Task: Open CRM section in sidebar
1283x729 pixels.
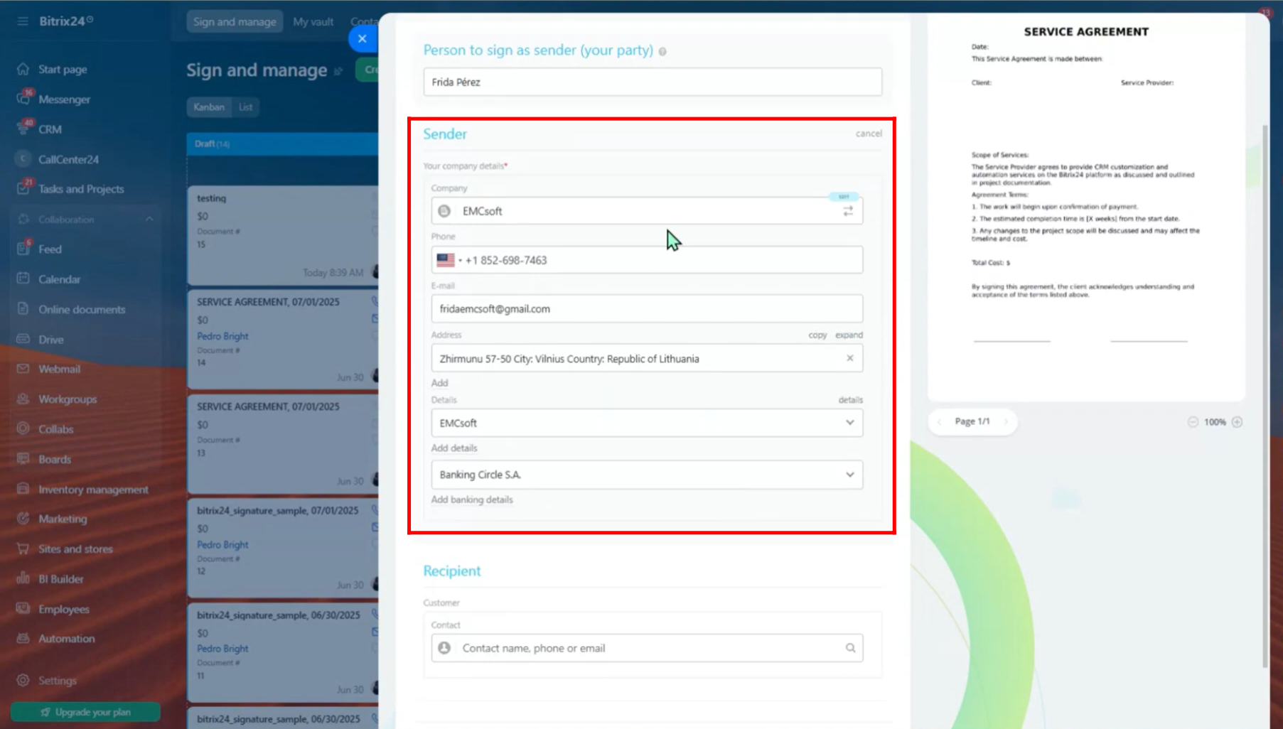Action: click(50, 129)
